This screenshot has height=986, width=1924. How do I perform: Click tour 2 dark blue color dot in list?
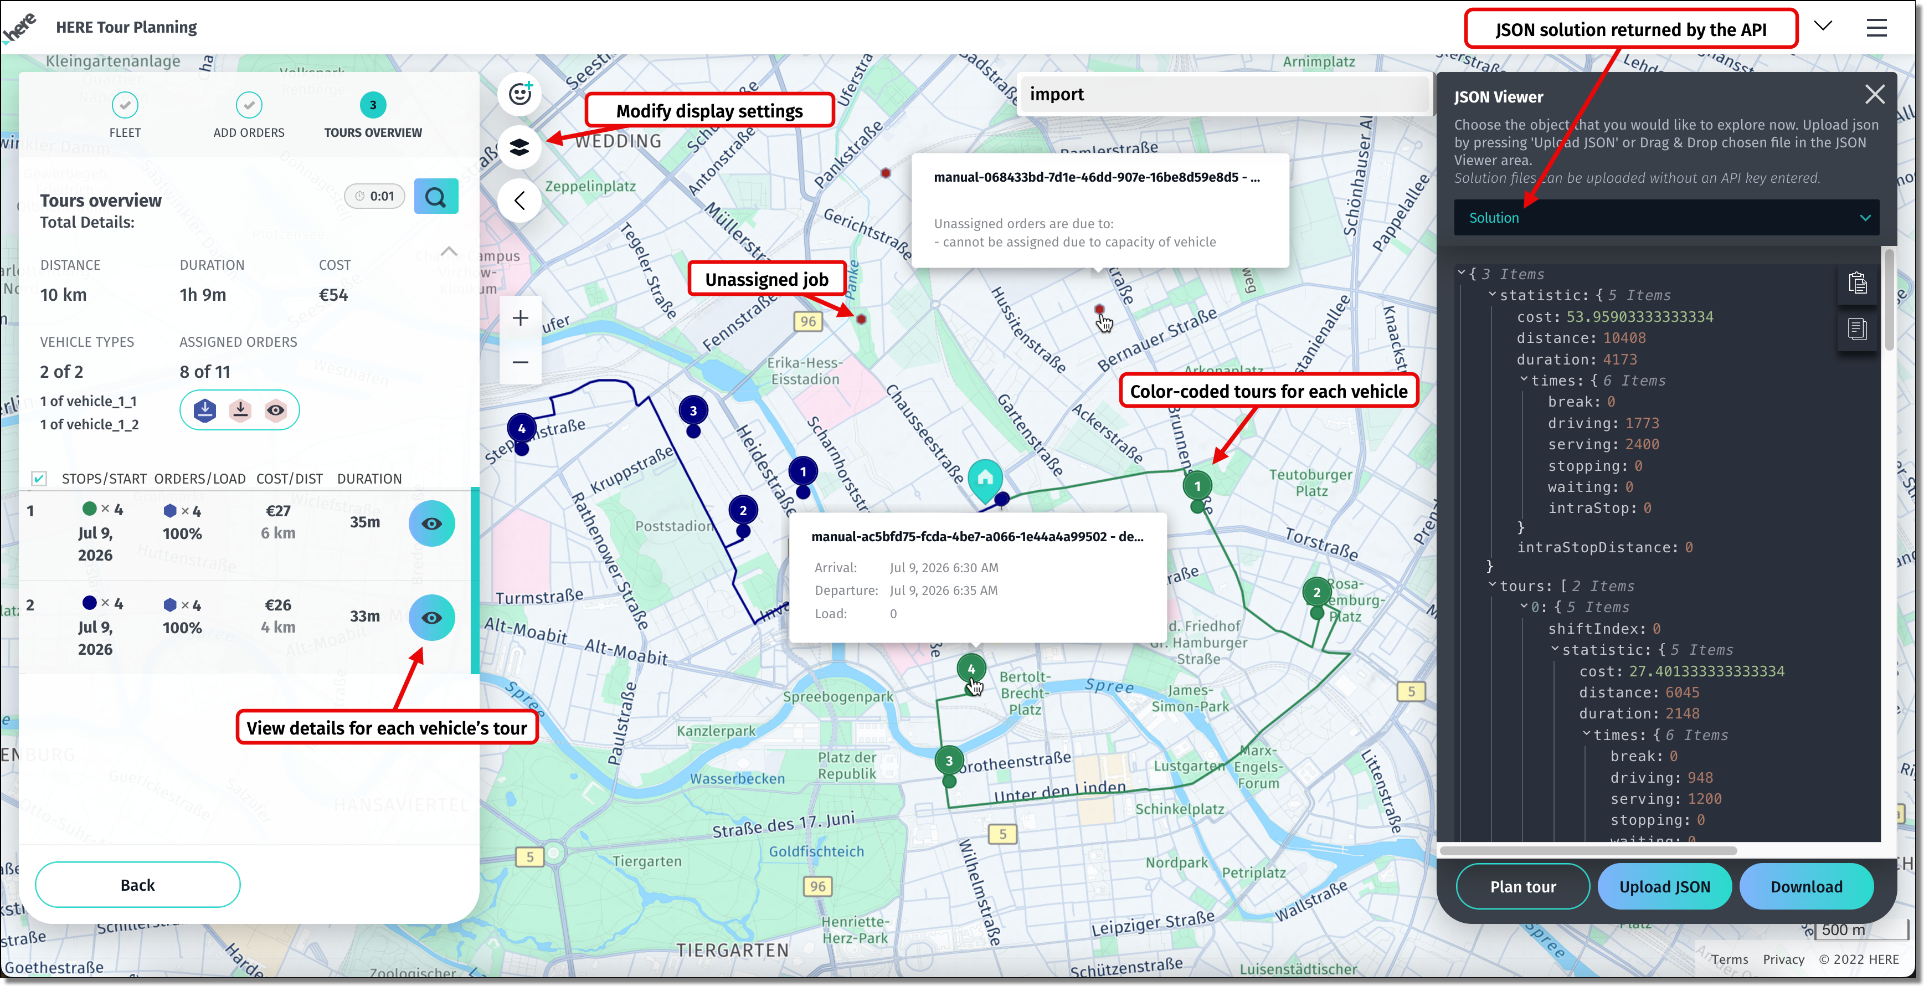(89, 603)
